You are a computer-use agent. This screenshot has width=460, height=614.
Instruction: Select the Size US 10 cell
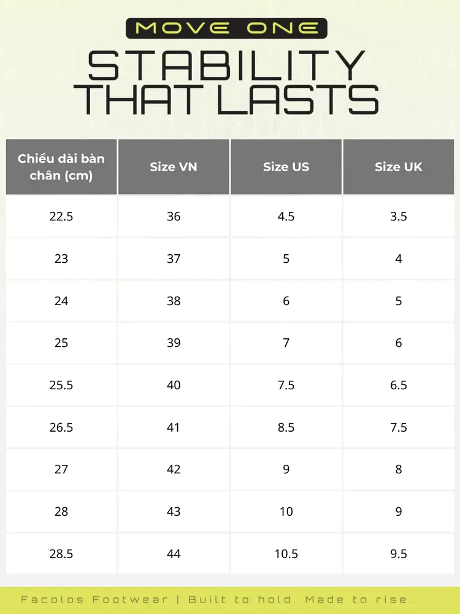click(286, 511)
